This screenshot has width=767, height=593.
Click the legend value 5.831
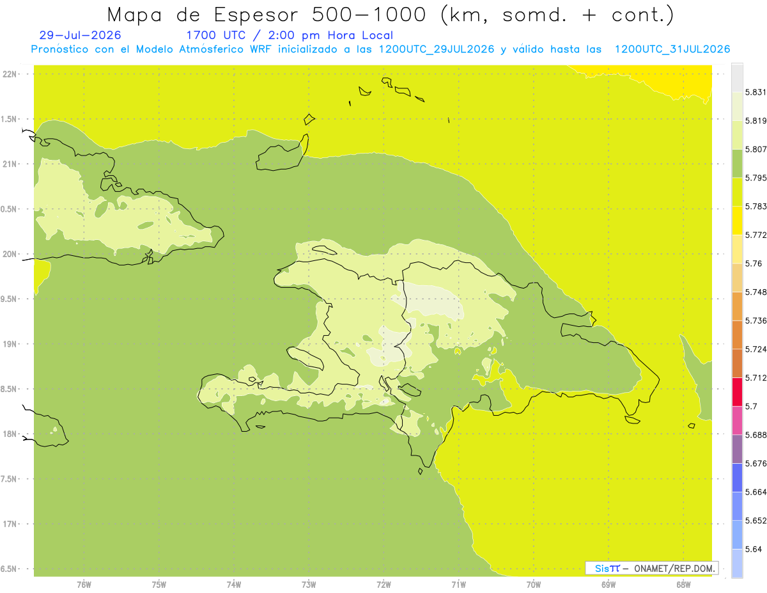point(755,92)
